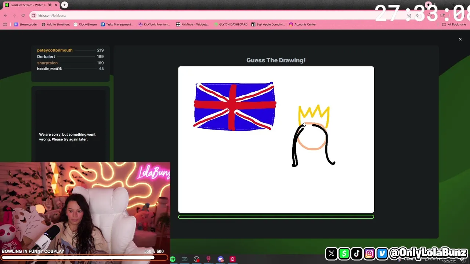Click the Guess The Drawing heading
The image size is (470, 264).
click(276, 60)
